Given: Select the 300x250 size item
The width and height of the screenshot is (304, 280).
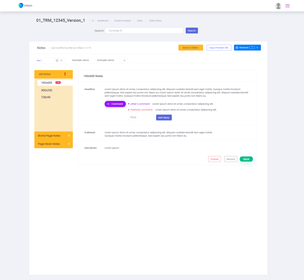Looking at the screenshot, I should [47, 90].
